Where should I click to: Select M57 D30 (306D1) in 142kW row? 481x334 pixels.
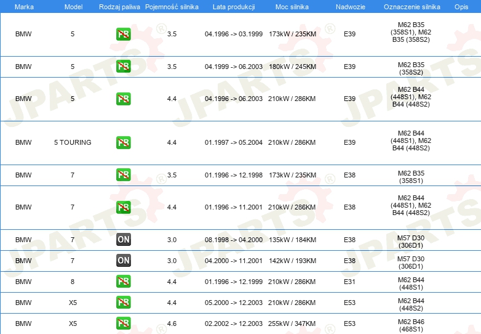[411, 263]
